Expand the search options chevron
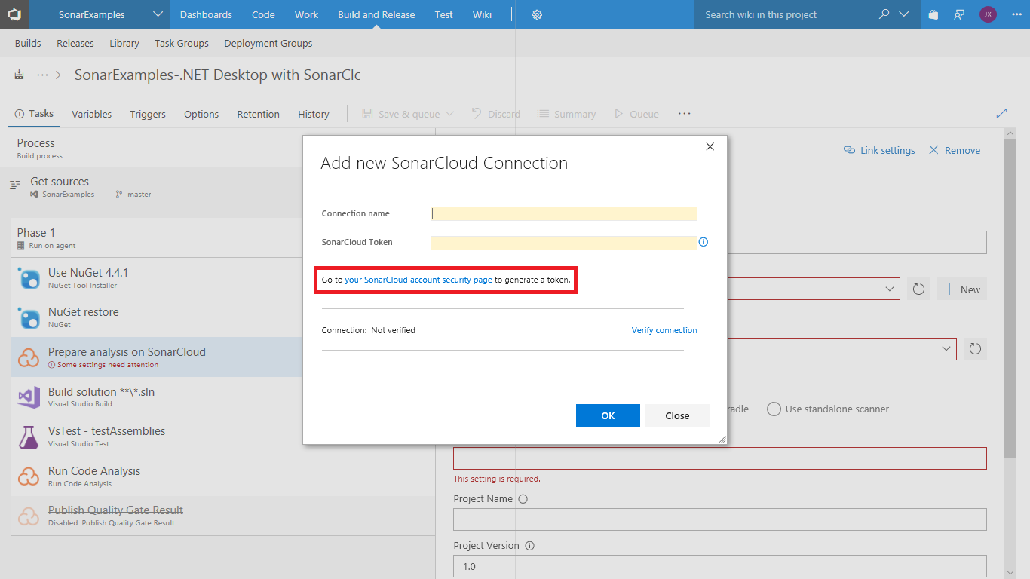Screen dimensions: 1030x579 [904, 14]
